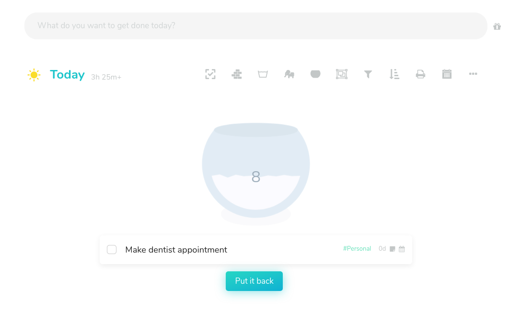Check off Make dentist appointment
Image resolution: width=521 pixels, height=314 pixels.
pos(112,250)
